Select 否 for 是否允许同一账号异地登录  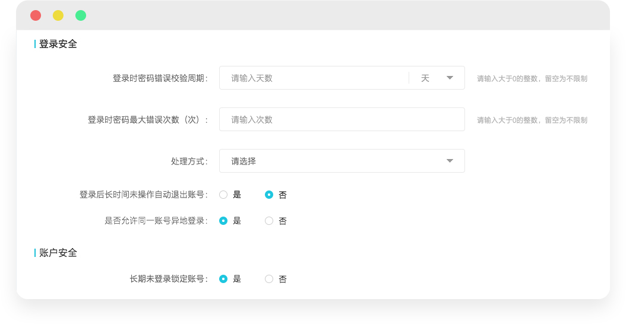coord(269,221)
